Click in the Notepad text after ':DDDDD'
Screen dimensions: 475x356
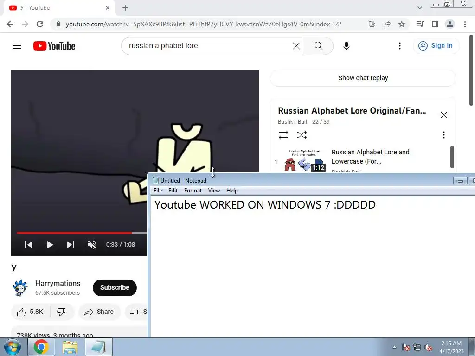click(377, 205)
